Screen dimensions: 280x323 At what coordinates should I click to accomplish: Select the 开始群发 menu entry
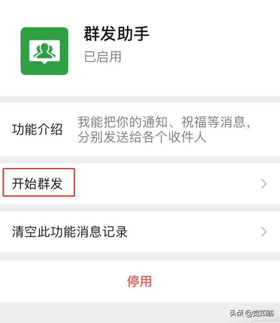(x=37, y=183)
